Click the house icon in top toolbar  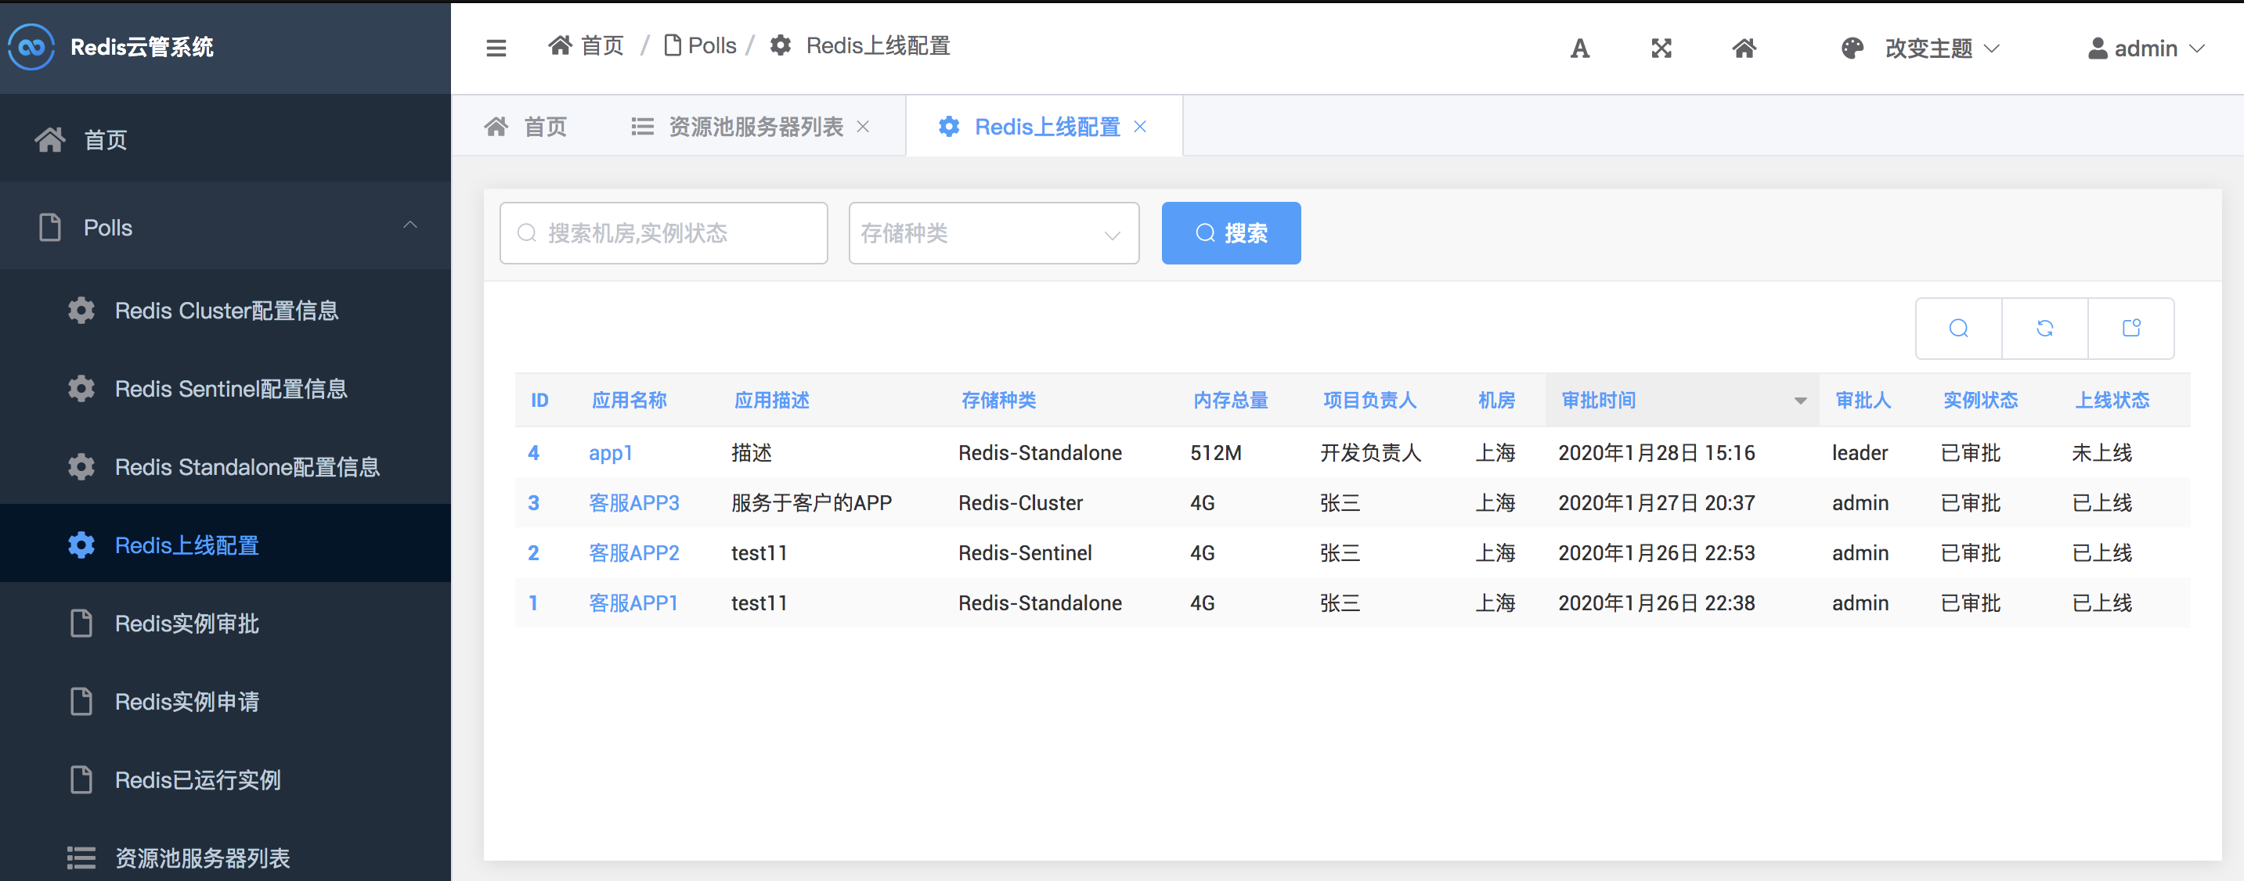[x=1743, y=49]
